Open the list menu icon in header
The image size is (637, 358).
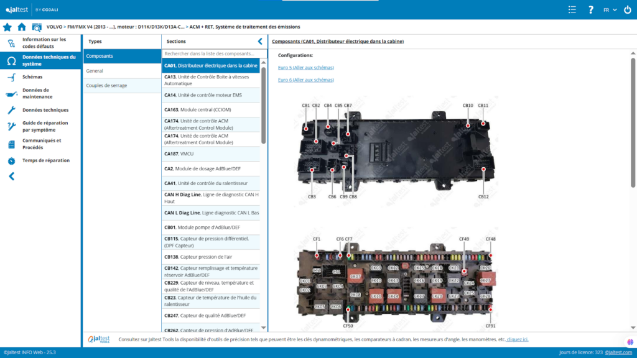click(x=572, y=9)
